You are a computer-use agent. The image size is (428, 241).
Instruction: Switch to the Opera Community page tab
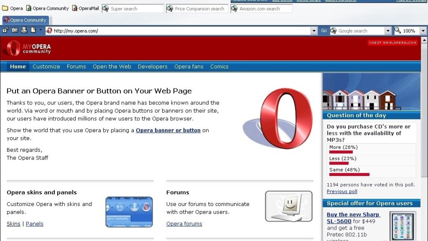[25, 20]
